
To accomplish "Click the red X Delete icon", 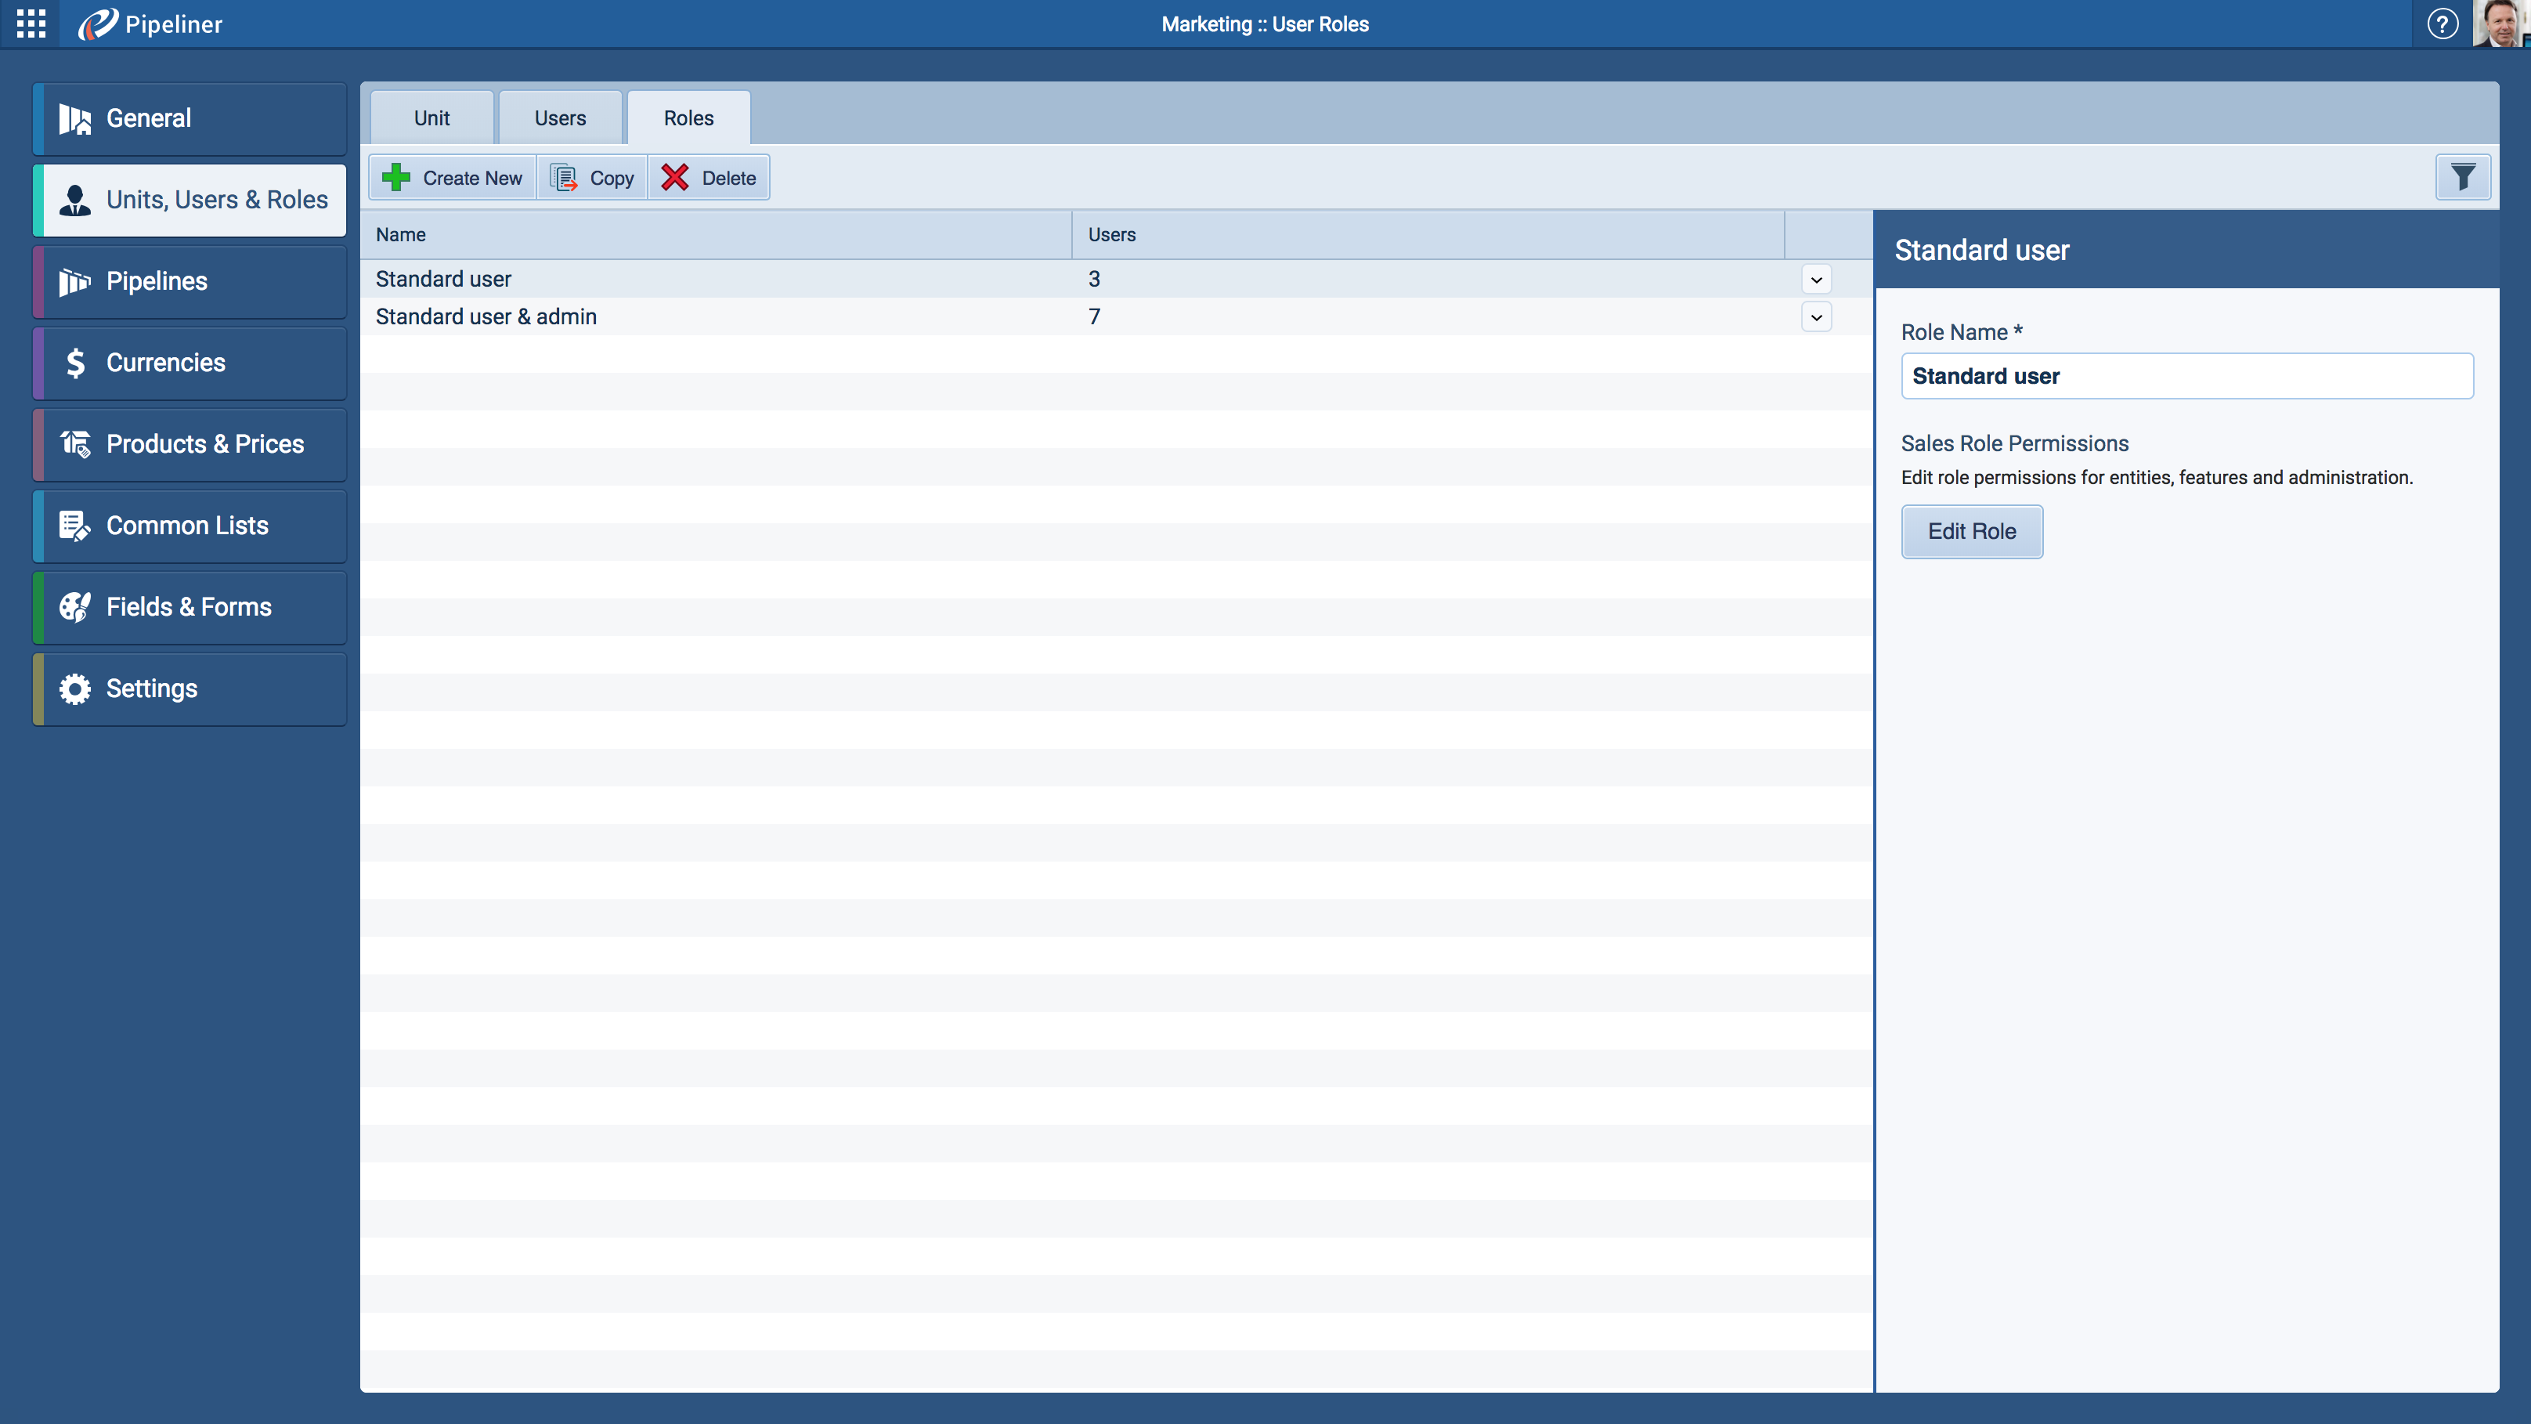I will (x=675, y=178).
